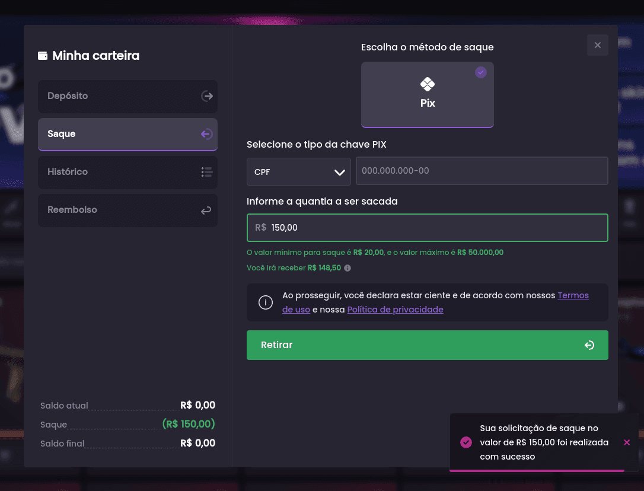
Task: Click the green Retirar button
Action: point(427,345)
